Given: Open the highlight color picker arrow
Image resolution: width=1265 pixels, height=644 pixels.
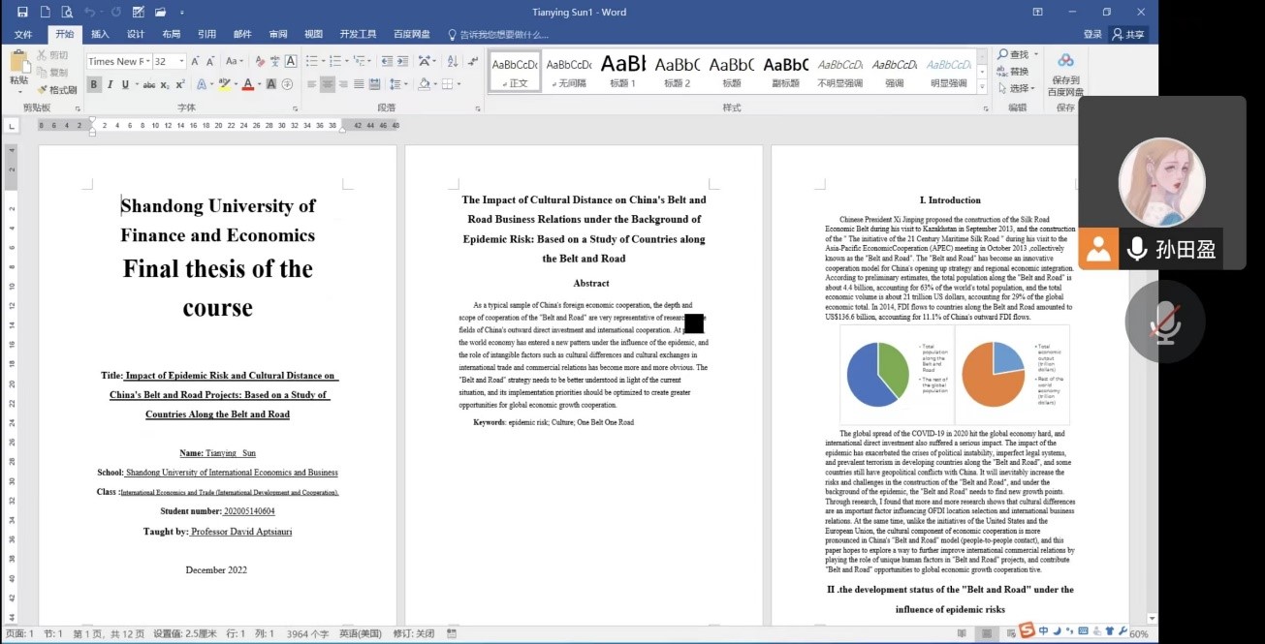Looking at the screenshot, I should (236, 84).
